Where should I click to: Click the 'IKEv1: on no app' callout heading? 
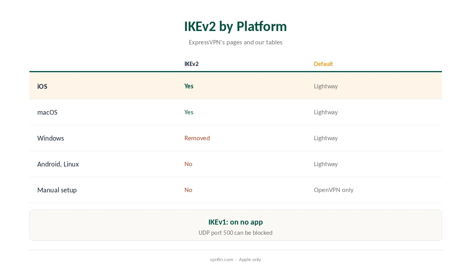click(x=235, y=222)
